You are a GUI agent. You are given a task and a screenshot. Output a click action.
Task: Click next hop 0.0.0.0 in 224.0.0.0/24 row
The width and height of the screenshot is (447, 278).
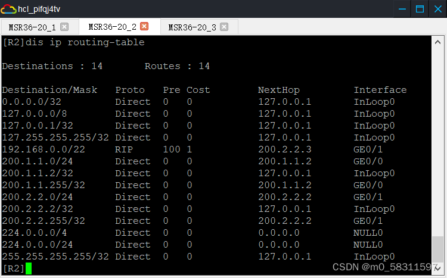point(279,245)
